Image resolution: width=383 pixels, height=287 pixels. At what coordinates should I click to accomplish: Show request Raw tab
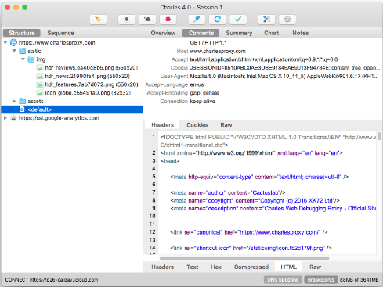pos(226,125)
